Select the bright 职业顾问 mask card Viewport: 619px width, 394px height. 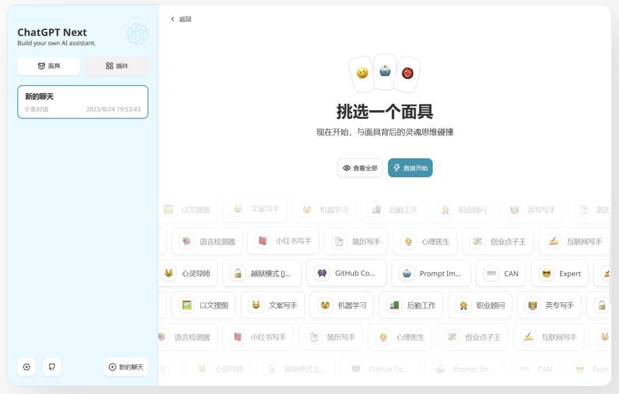480,305
